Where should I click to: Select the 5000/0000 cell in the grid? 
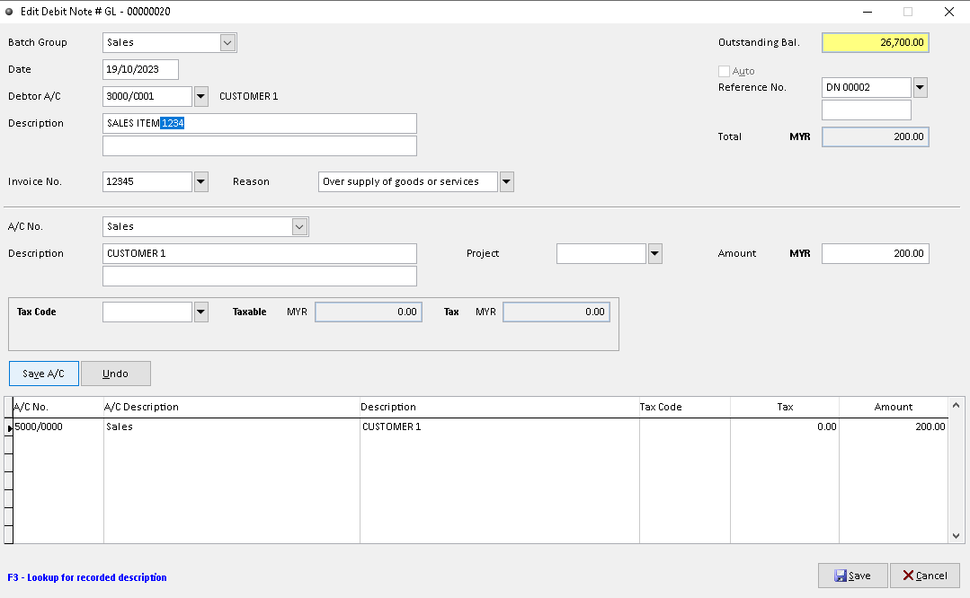58,427
